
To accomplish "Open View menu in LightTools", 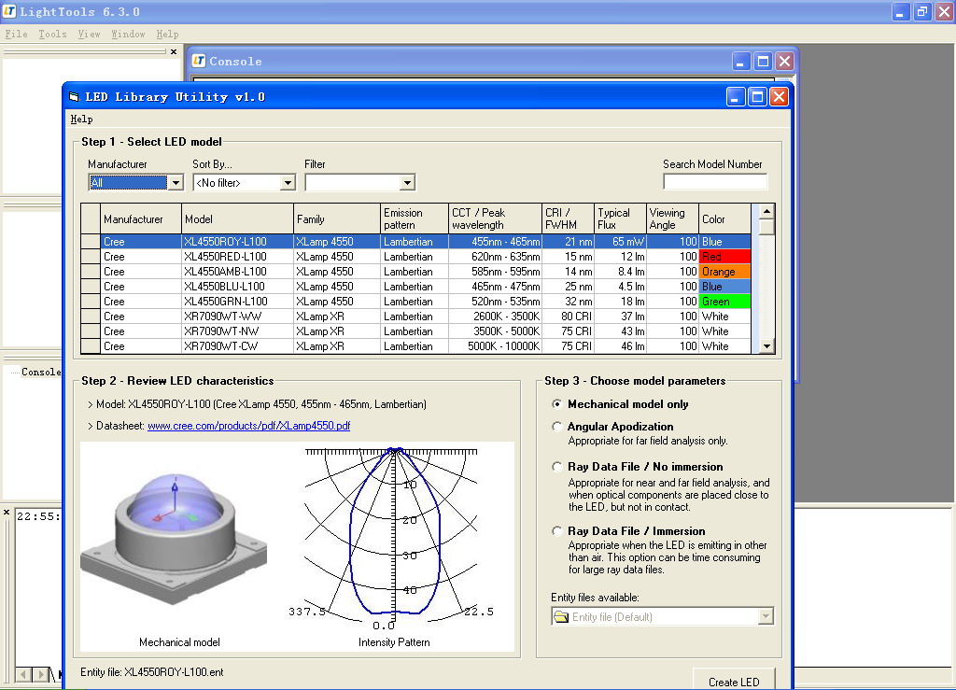I will point(89,35).
